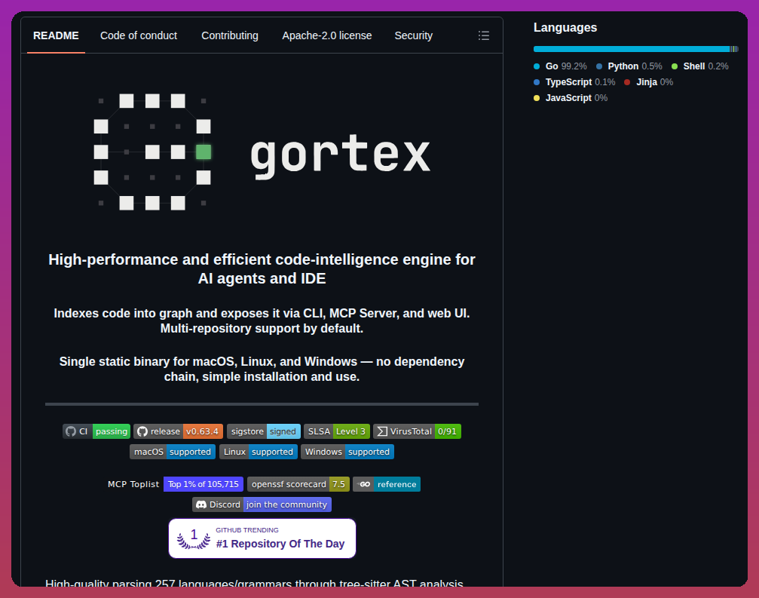Open the Go reference badge
The height and width of the screenshot is (598, 759).
pyautogui.click(x=386, y=484)
